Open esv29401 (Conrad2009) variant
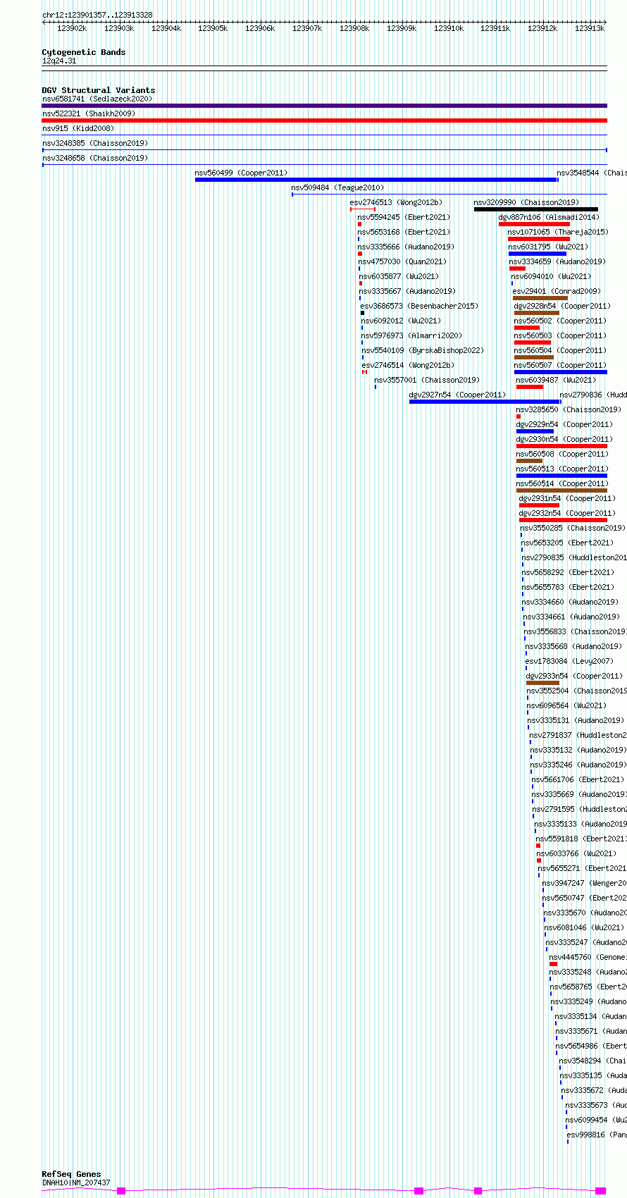Viewport: 627px width, 1198px height. coord(557,291)
